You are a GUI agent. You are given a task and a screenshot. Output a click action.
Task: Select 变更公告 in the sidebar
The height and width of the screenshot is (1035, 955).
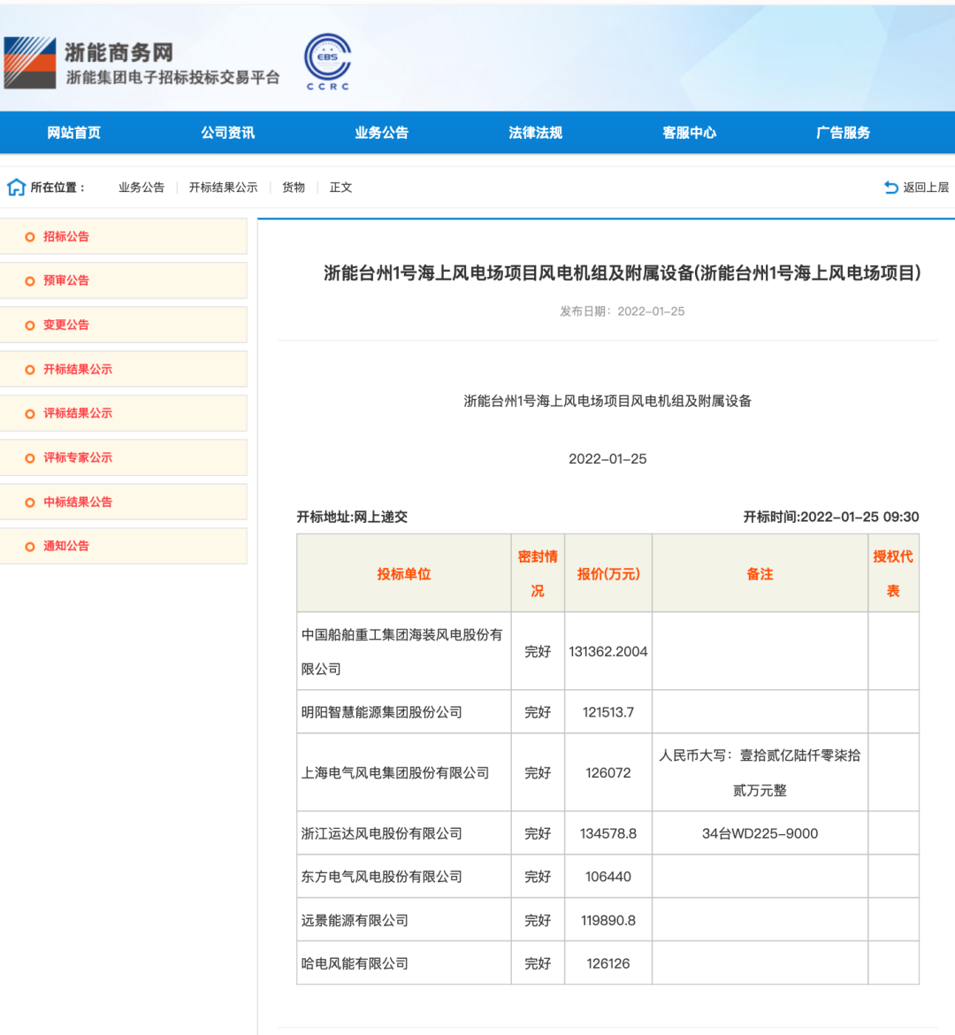pos(124,325)
